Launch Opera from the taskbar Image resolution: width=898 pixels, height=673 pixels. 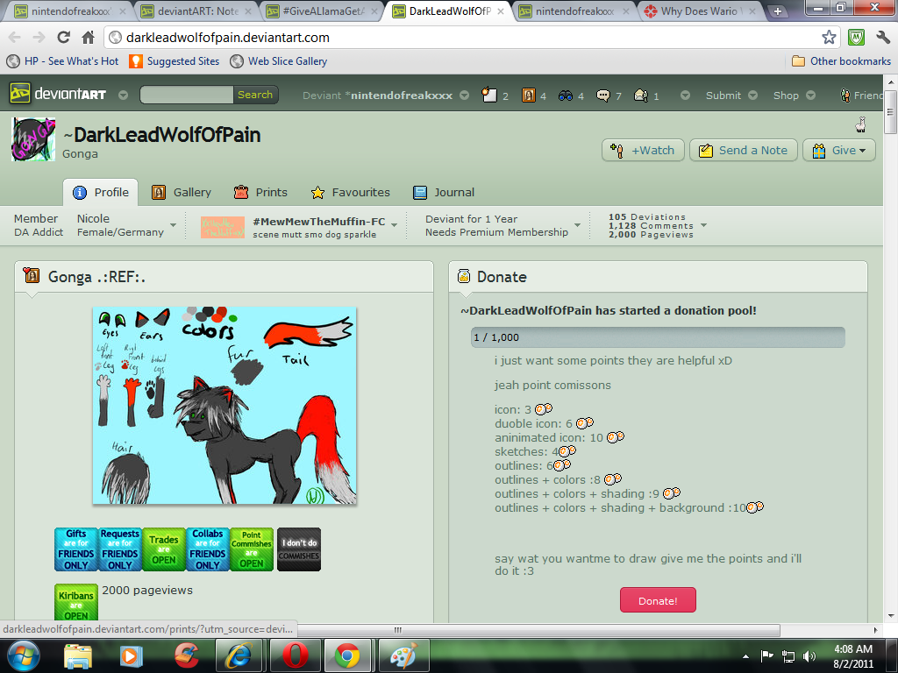pyautogui.click(x=295, y=655)
